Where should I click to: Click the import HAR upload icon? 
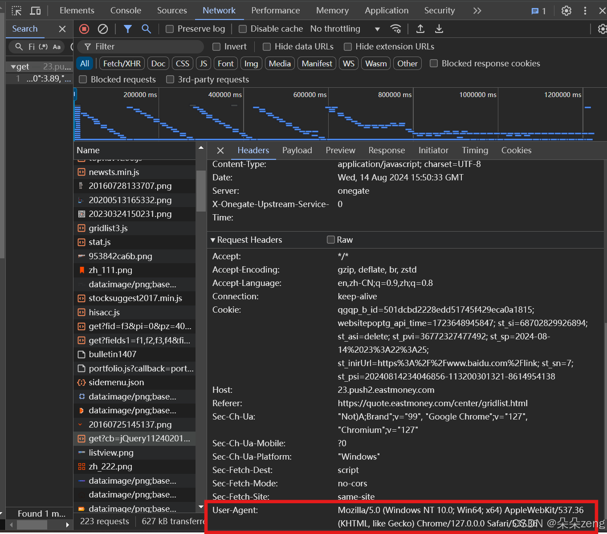pos(420,29)
